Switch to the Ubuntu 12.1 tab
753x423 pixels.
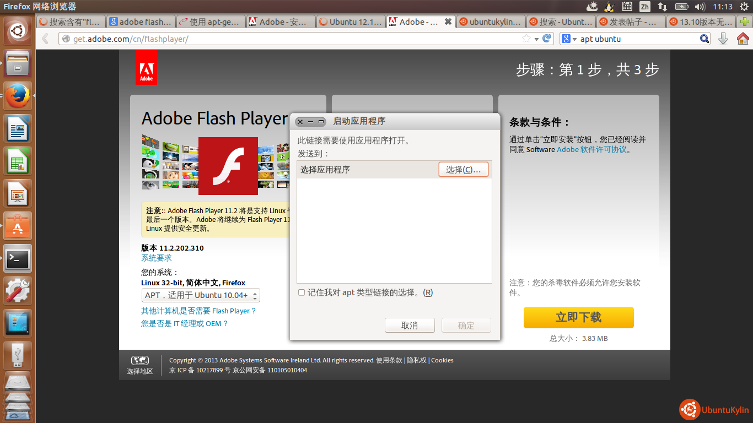pos(351,22)
